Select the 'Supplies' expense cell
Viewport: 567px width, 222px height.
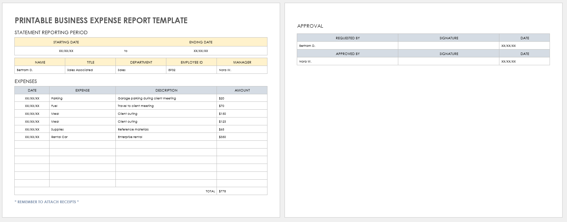(x=83, y=129)
